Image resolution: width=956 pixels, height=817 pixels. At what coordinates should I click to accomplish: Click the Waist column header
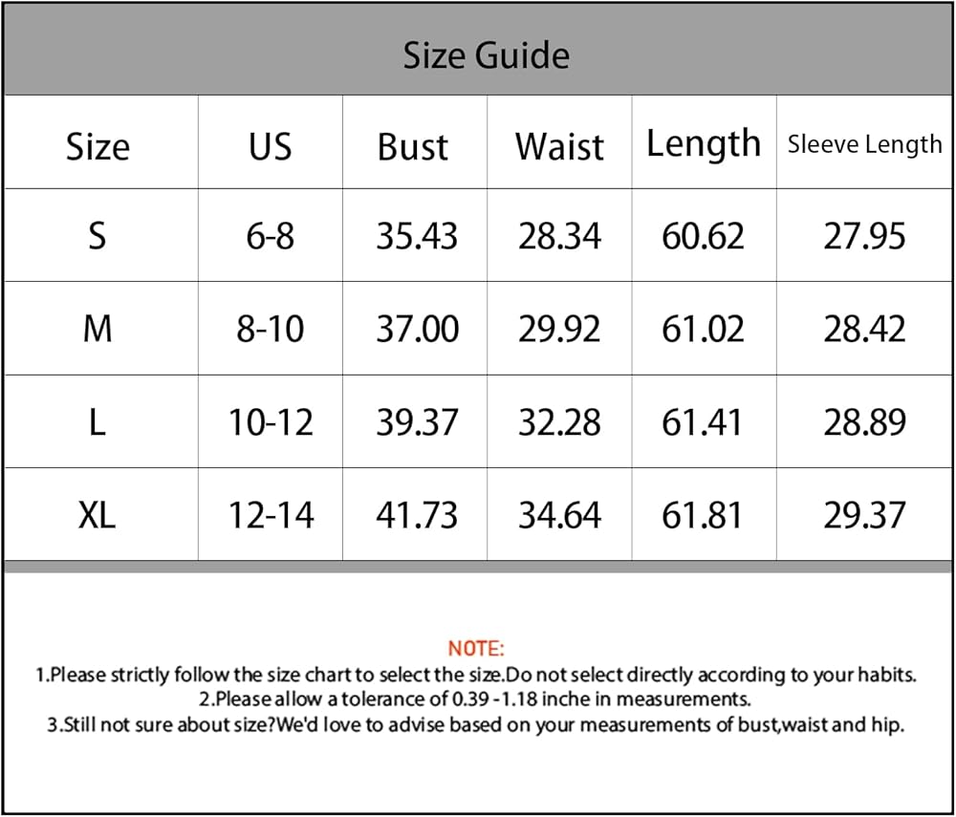click(559, 147)
